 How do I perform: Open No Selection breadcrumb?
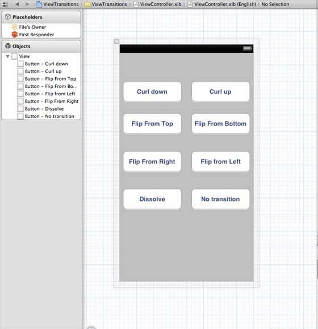(275, 4)
